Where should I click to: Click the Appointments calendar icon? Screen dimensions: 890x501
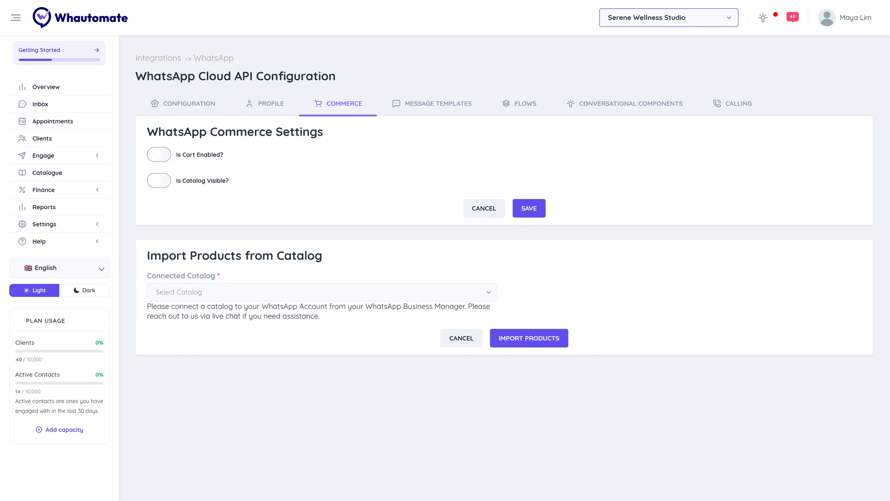(22, 122)
